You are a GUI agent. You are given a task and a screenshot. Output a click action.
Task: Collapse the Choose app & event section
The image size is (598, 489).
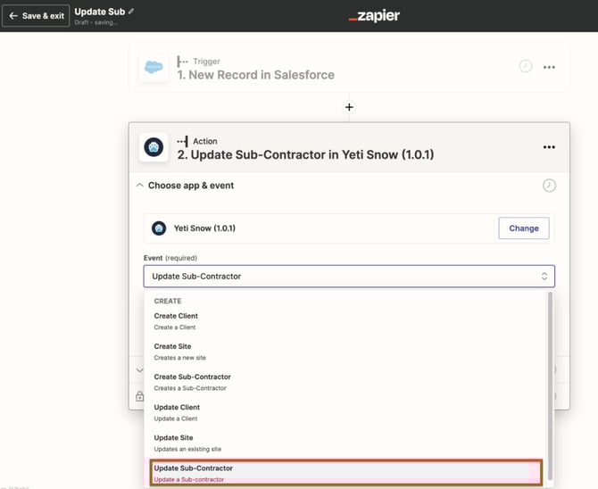[139, 186]
